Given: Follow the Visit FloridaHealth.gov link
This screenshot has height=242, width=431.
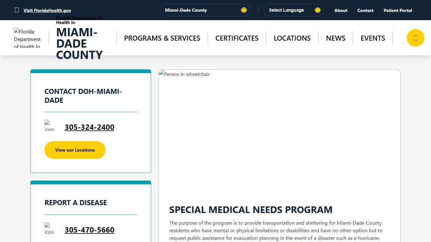Looking at the screenshot, I should 47,10.
